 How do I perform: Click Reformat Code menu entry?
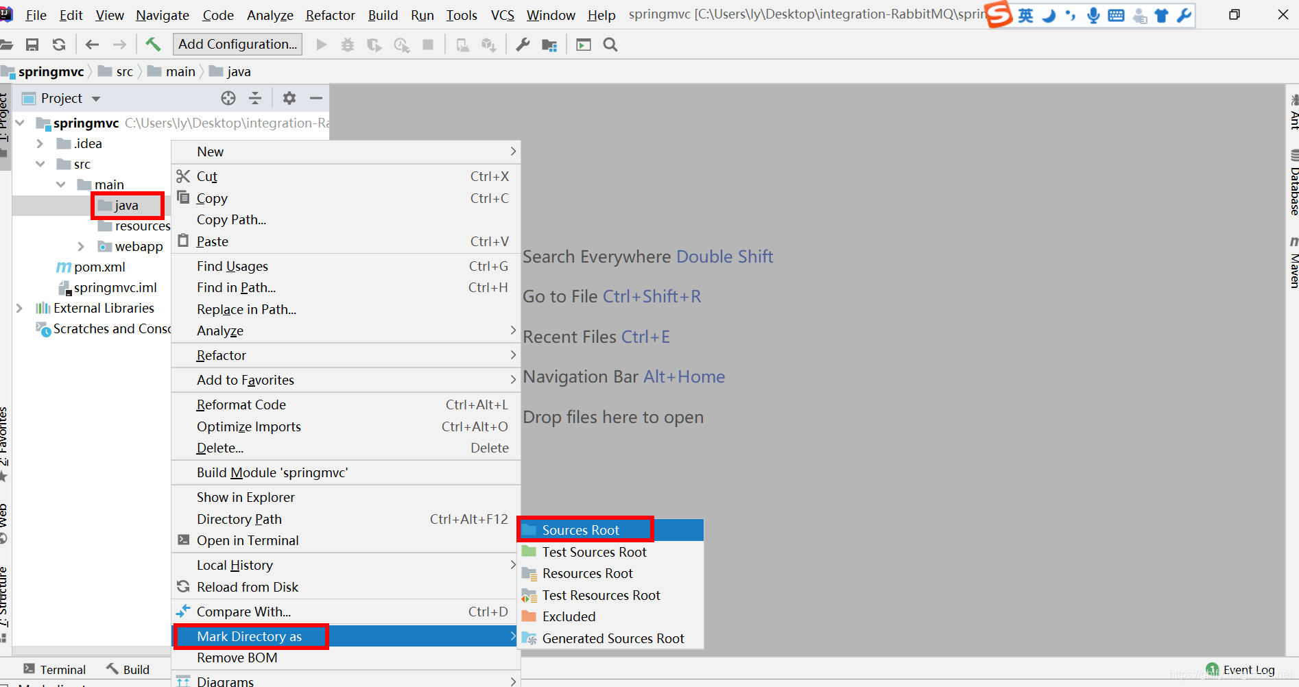point(346,405)
